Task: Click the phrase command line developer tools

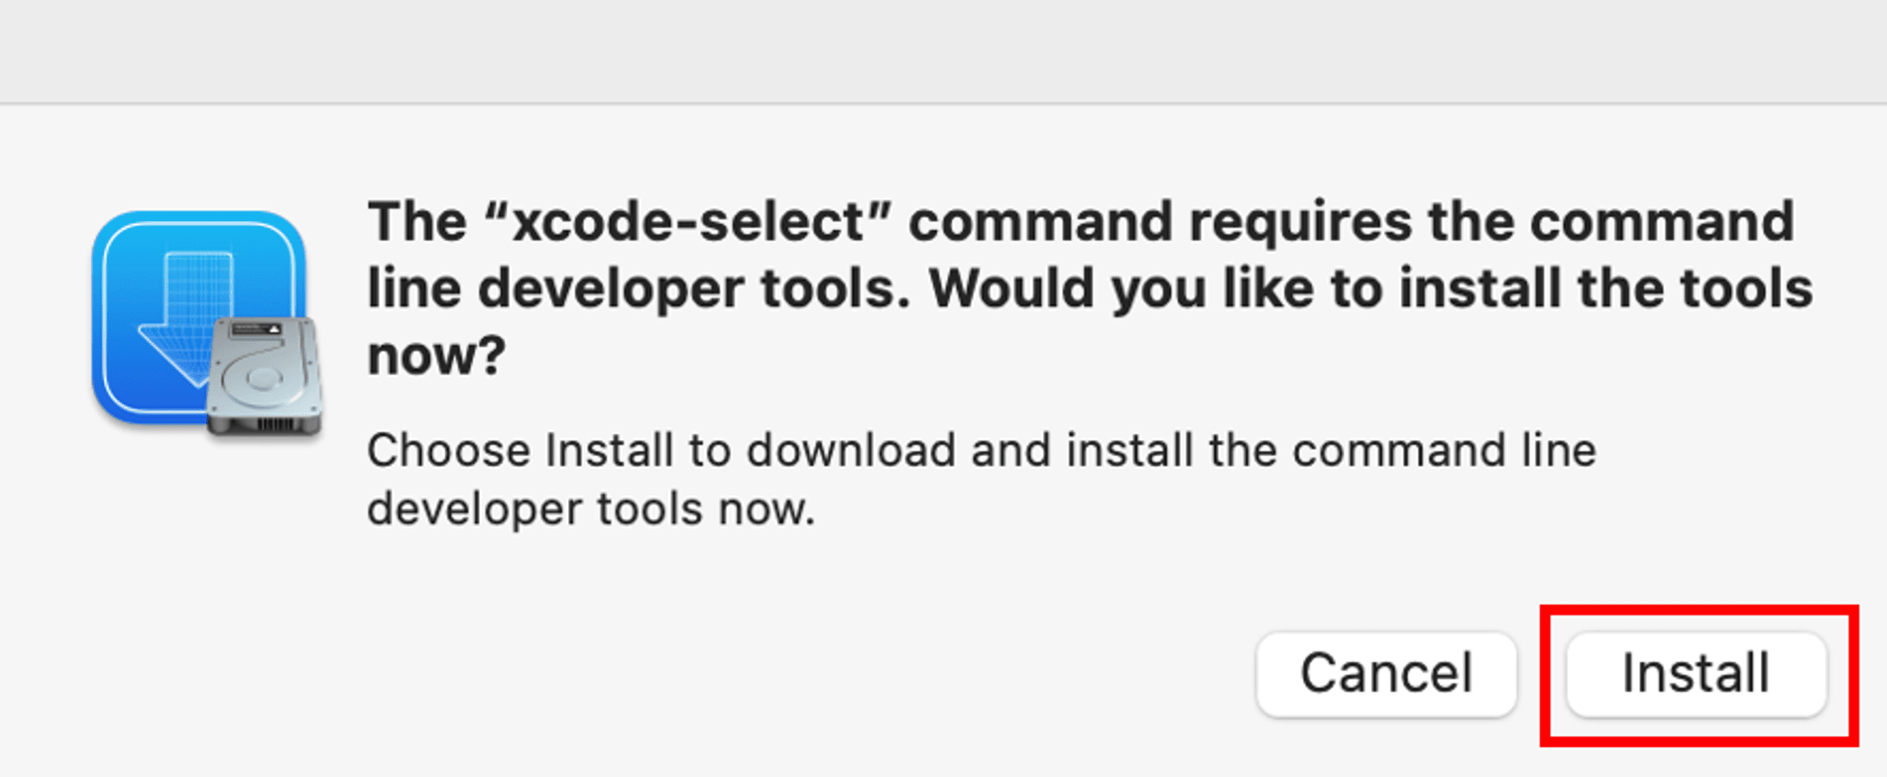Action: pyautogui.click(x=624, y=287)
